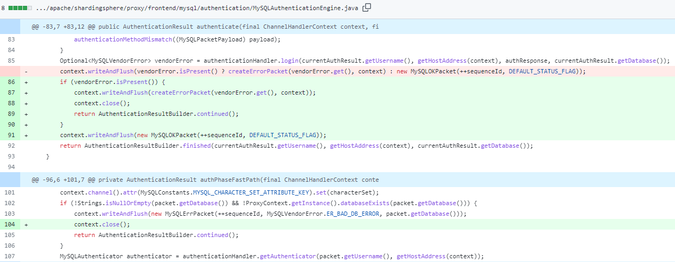Click the deleted context.writeAndFlush ternary line
This screenshot has height=262, width=675.
coord(319,71)
